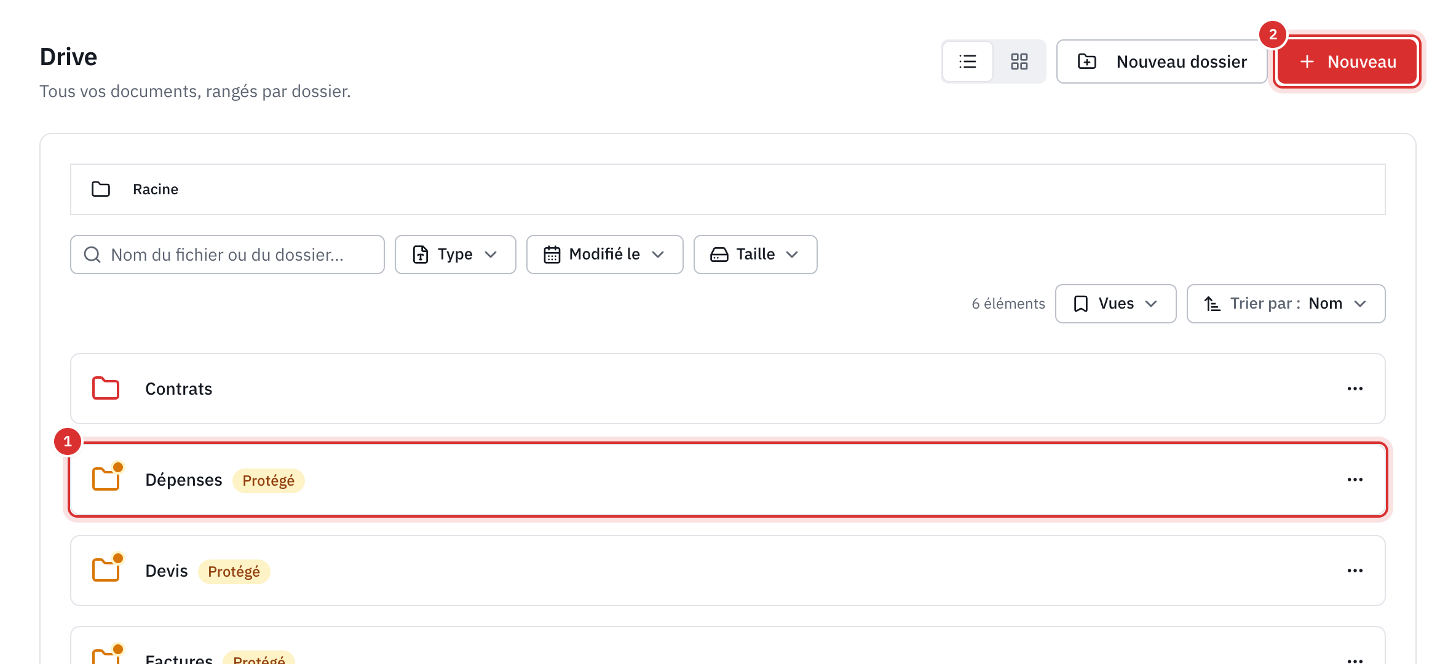1456x664 pixels.
Task: Click the red Nouveau button
Action: (1348, 61)
